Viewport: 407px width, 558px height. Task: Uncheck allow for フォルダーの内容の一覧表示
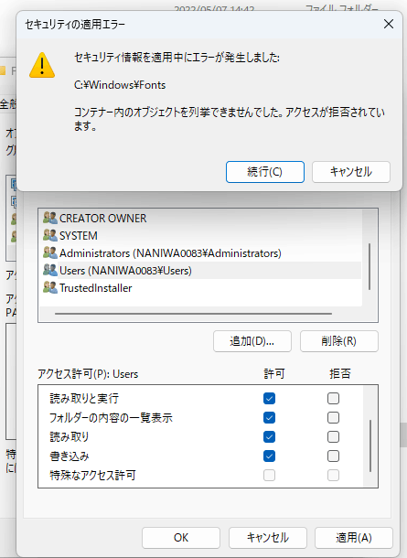(x=269, y=417)
